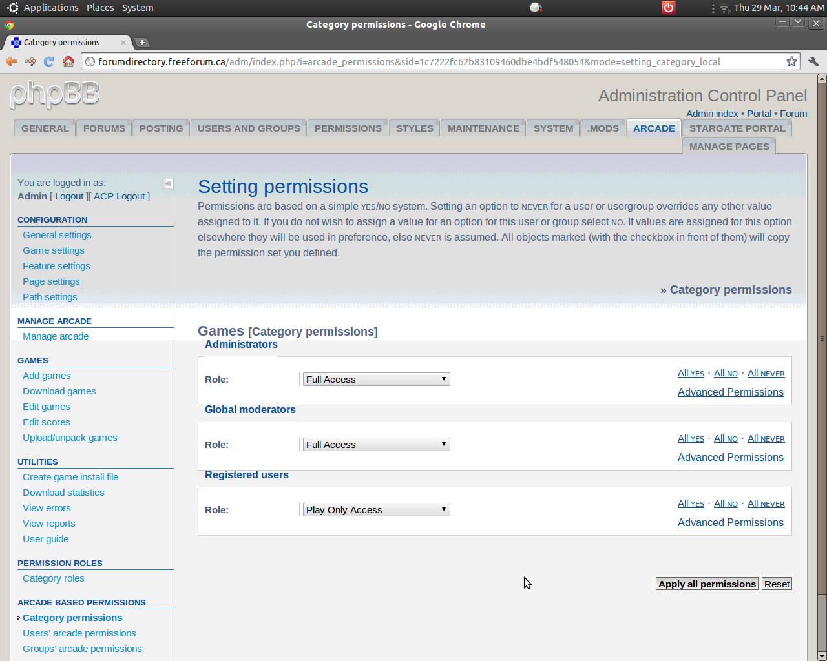The height and width of the screenshot is (661, 827).
Task: Click All YES for Administrators
Action: 691,373
